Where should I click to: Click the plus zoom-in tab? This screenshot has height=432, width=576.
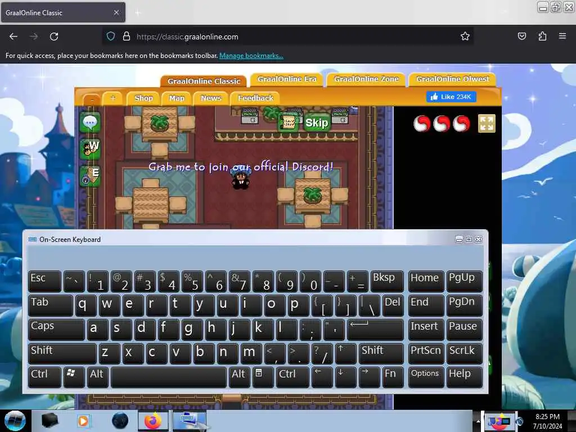coord(112,98)
